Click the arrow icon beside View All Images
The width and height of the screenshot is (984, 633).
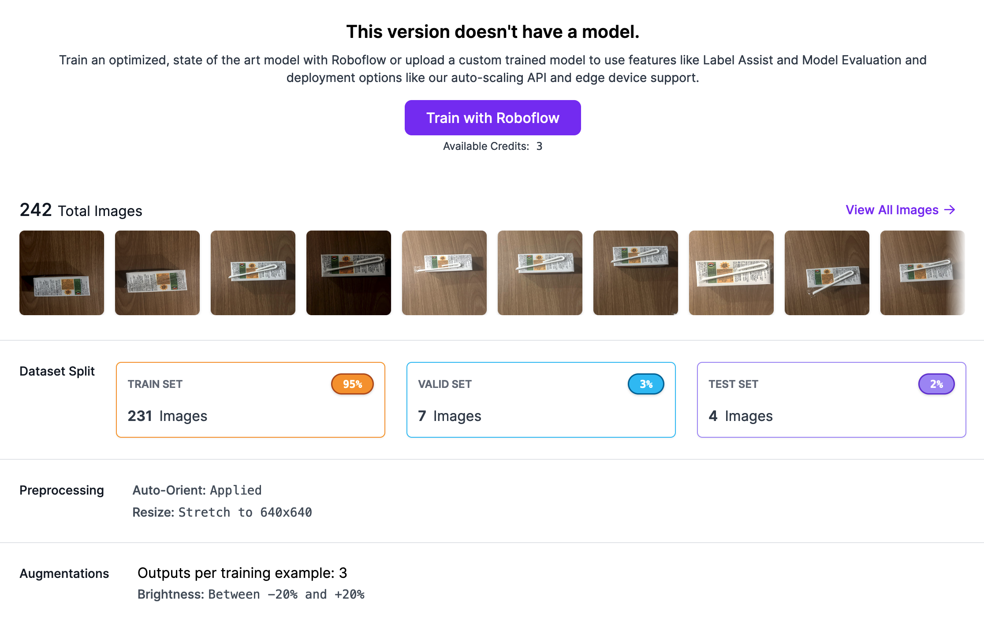(950, 210)
